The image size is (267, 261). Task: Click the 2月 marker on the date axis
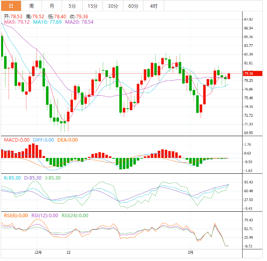pos(190,252)
